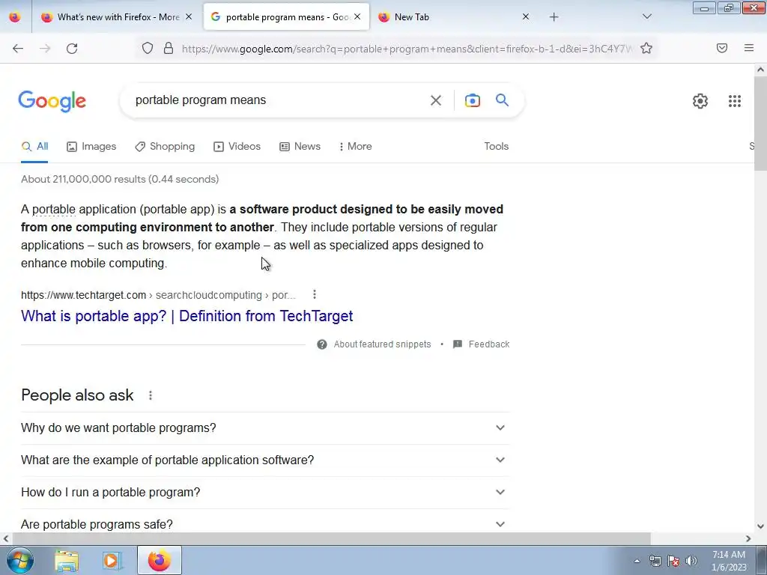Click scroll down arrow on vertical scrollbar

tap(760, 526)
